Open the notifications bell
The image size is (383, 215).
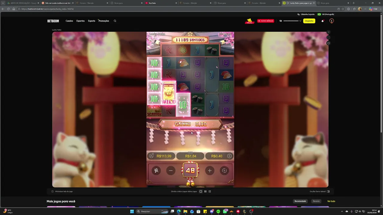click(x=323, y=21)
